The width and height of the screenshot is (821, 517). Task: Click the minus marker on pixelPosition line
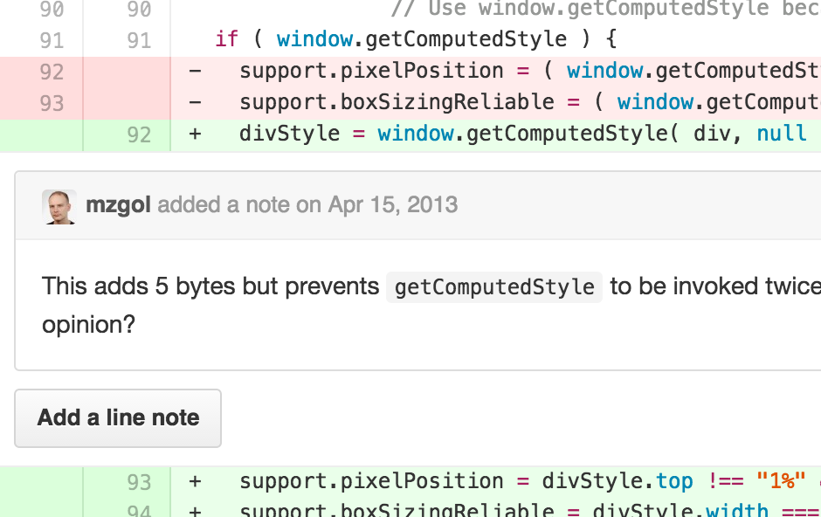(x=195, y=71)
